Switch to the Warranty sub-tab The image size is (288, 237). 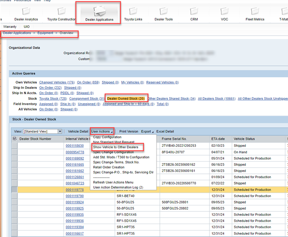10,26
